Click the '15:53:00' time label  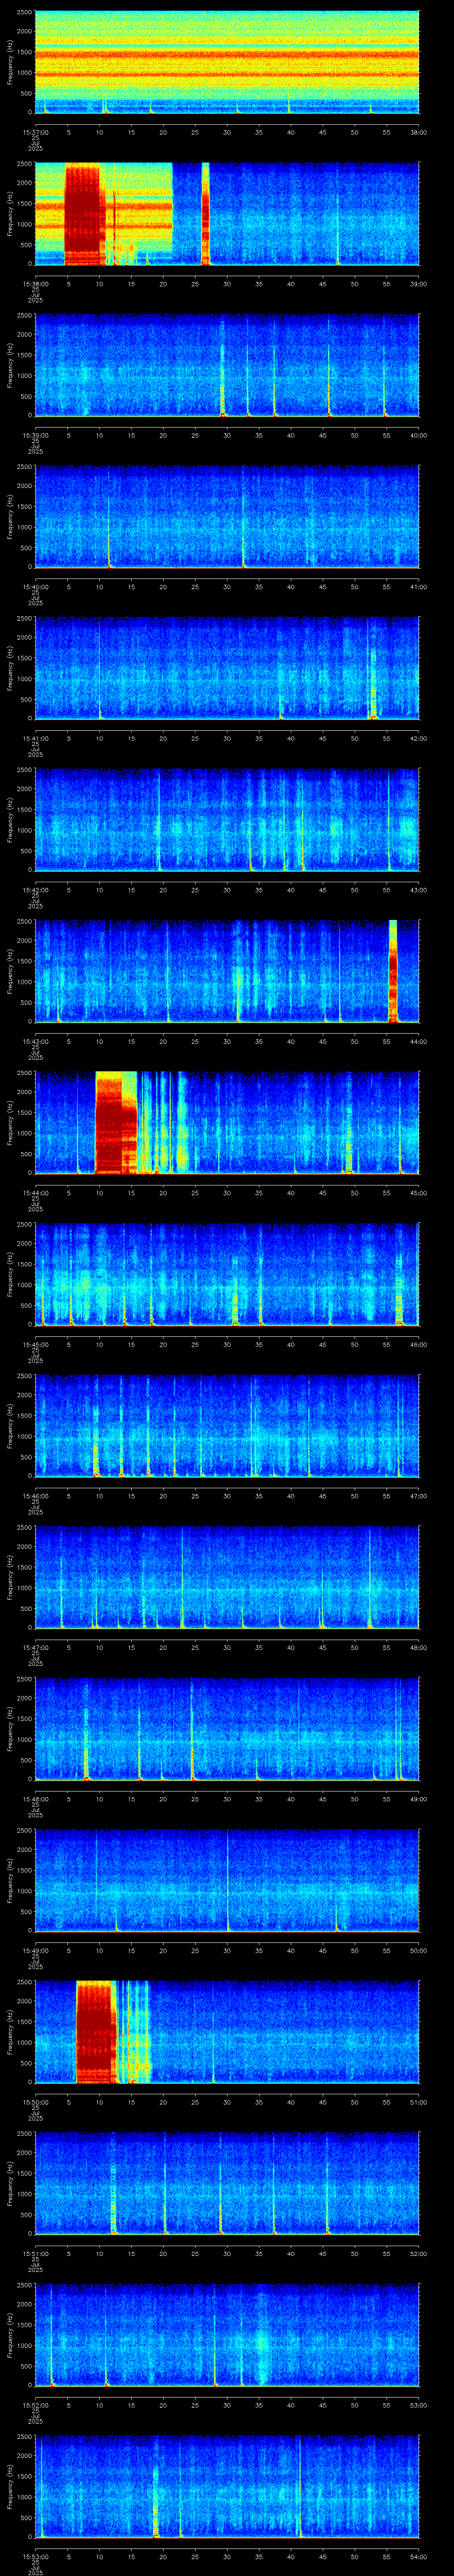coord(35,2556)
